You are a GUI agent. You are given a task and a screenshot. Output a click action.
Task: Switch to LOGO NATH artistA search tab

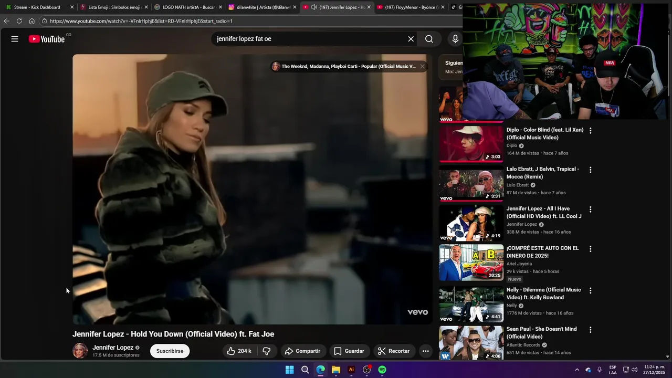(x=188, y=7)
